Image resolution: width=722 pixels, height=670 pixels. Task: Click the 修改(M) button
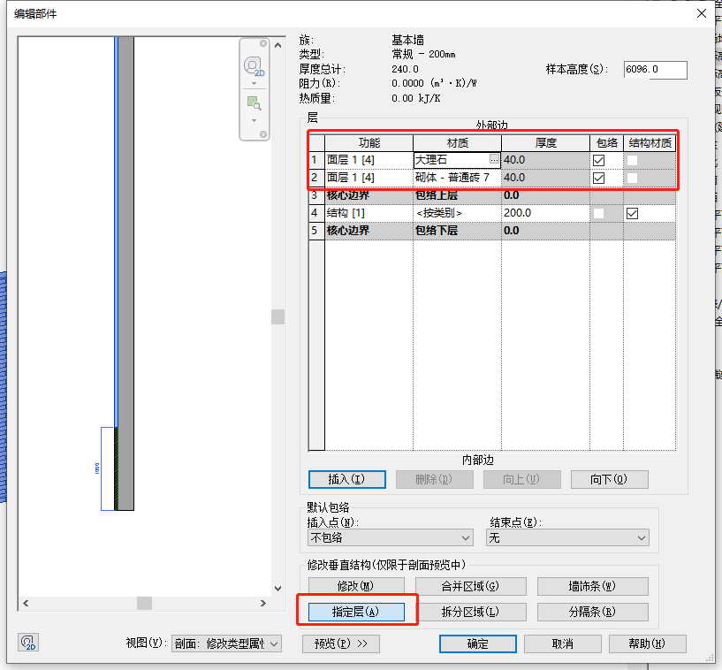[x=356, y=586]
